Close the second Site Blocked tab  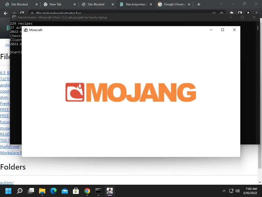click(113, 4)
